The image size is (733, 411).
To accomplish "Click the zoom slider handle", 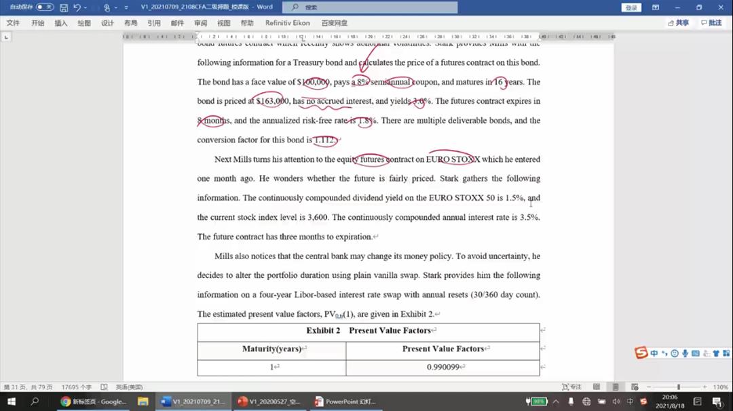I will point(678,387).
